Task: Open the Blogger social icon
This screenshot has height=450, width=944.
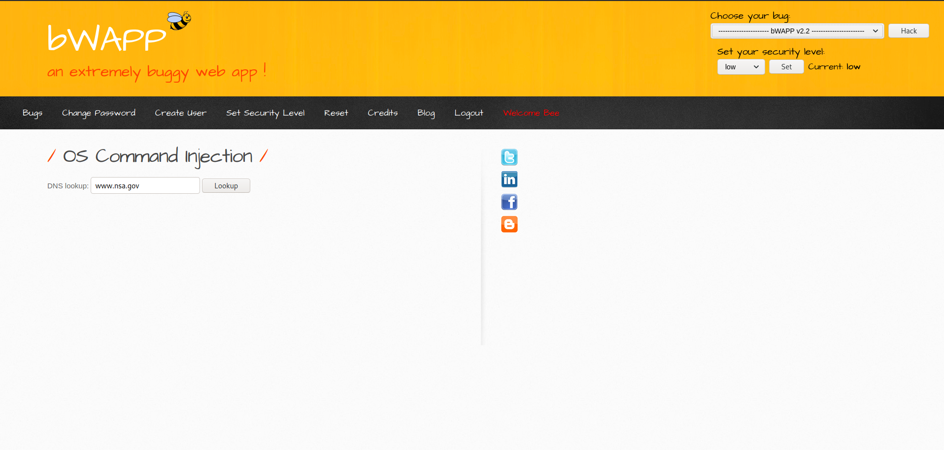Action: [x=509, y=224]
